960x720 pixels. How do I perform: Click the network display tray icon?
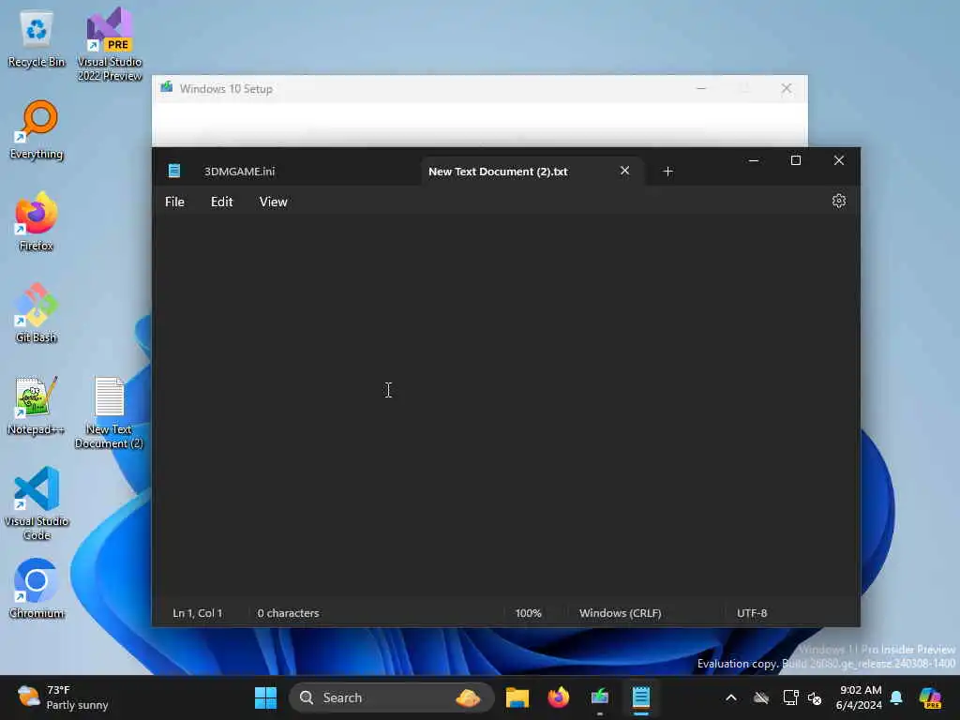pyautogui.click(x=790, y=697)
